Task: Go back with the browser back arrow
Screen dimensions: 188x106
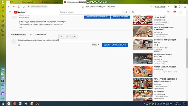Action: coord(9,6)
